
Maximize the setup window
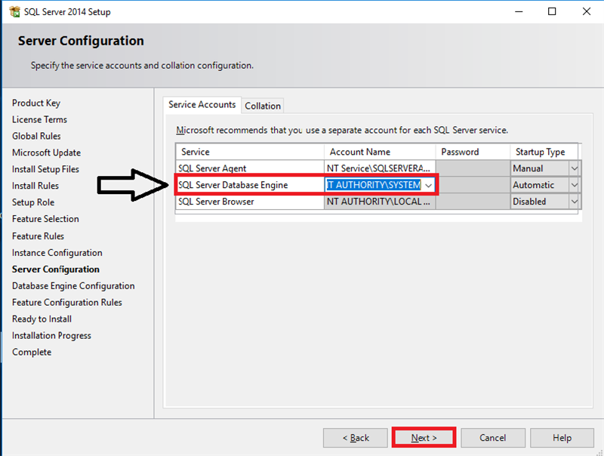[x=551, y=12]
